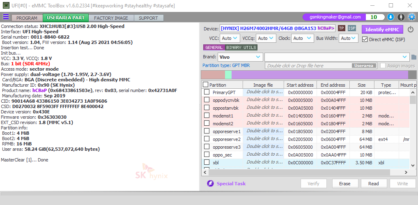Check the oppo_sec partition checkbox
418x205 pixels.
[x=207, y=154]
